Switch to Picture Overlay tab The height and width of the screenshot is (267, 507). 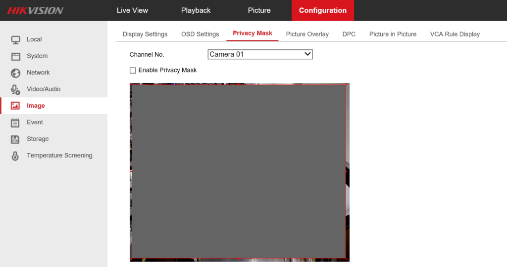pos(307,34)
